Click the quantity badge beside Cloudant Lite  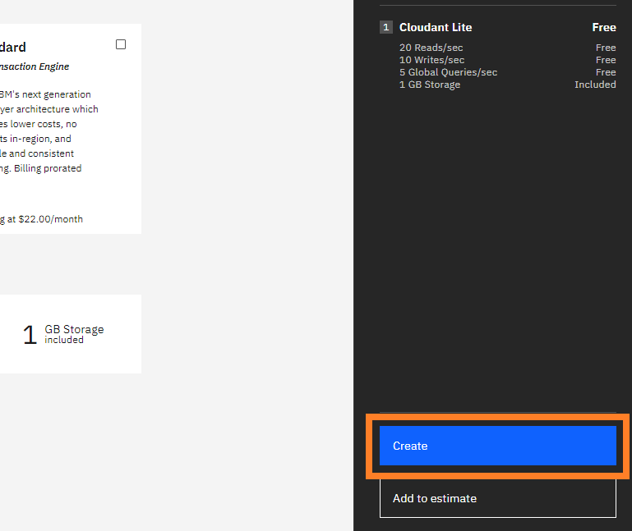click(386, 27)
